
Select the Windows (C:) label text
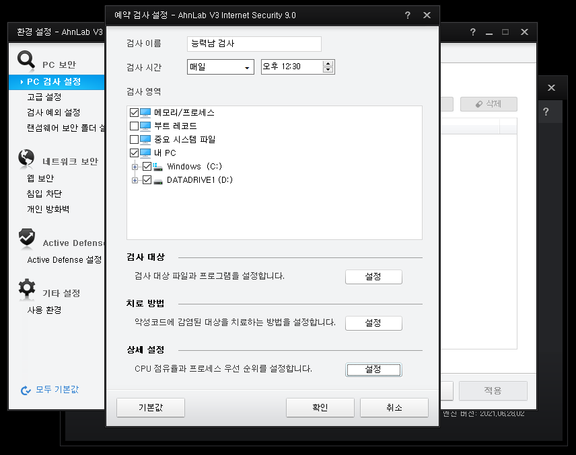coord(194,167)
